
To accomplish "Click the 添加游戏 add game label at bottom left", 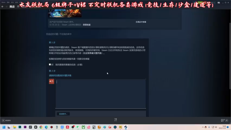I will (x=8, y=120).
